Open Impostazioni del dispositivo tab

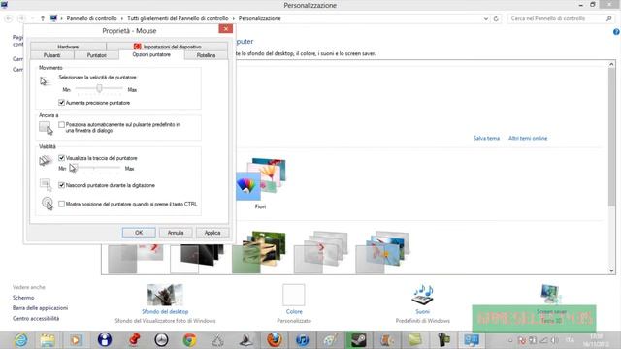tap(167, 47)
